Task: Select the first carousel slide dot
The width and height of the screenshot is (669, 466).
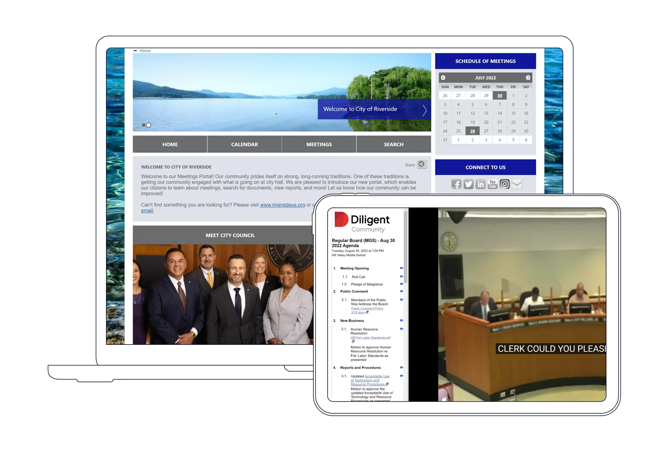Action: (x=144, y=125)
